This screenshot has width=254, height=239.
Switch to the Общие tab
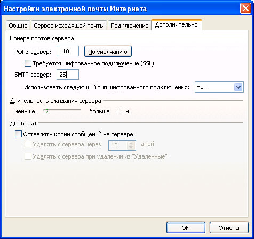coord(18,26)
